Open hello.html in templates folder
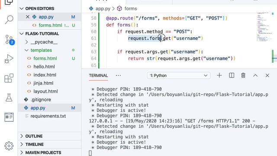The width and height of the screenshot is (277, 156). [44, 67]
